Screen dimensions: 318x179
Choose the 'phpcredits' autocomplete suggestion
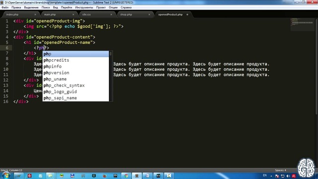click(76, 60)
